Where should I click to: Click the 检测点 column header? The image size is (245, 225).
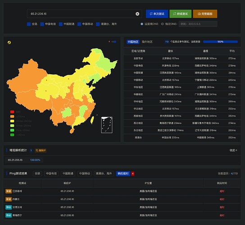[23, 183]
